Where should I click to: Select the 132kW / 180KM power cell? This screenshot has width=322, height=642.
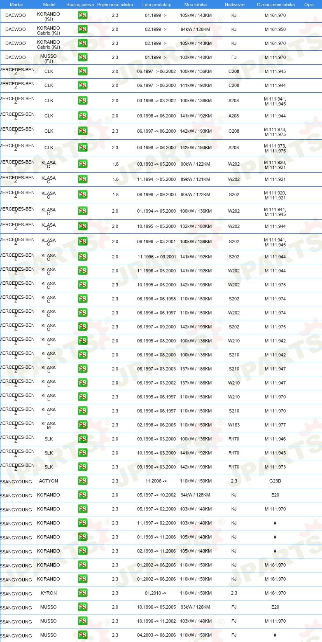(196, 226)
